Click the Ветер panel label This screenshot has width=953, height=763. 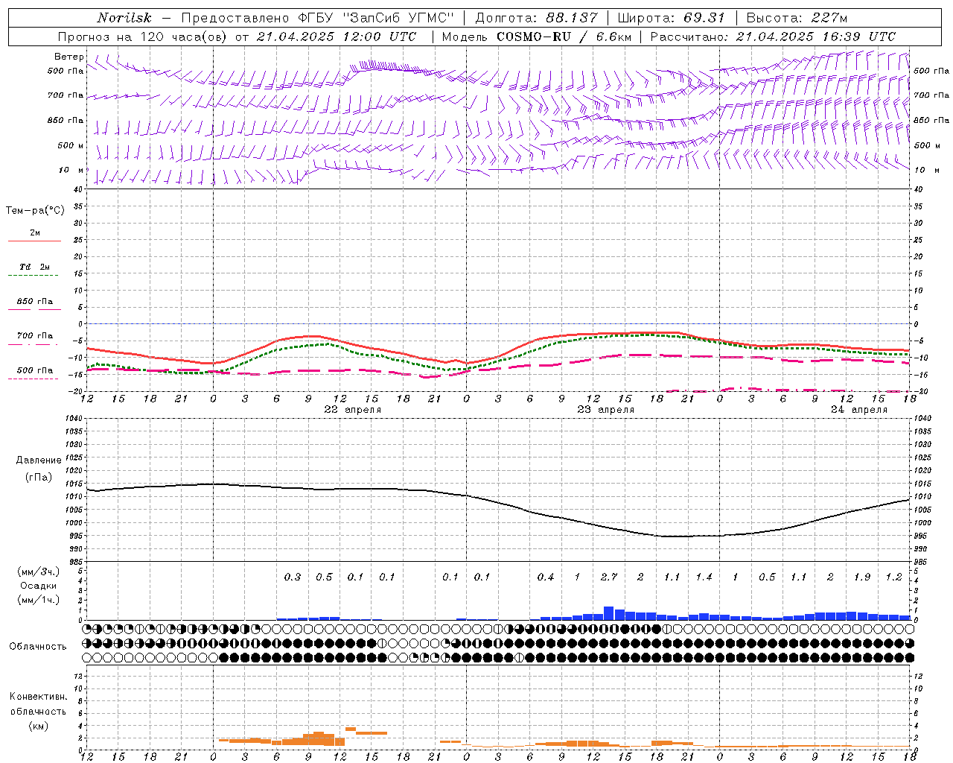click(x=69, y=57)
